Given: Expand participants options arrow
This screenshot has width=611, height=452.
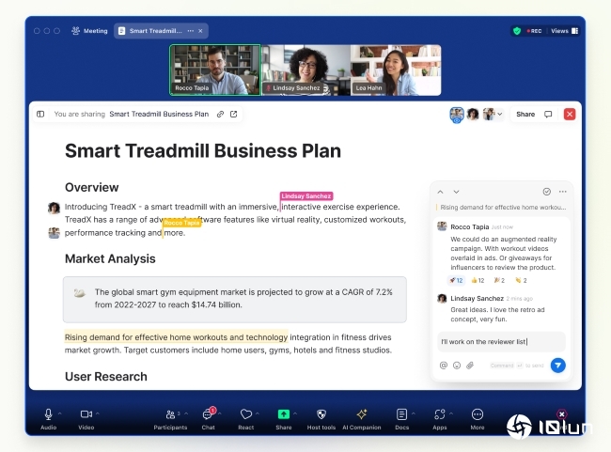Looking at the screenshot, I should (186, 413).
